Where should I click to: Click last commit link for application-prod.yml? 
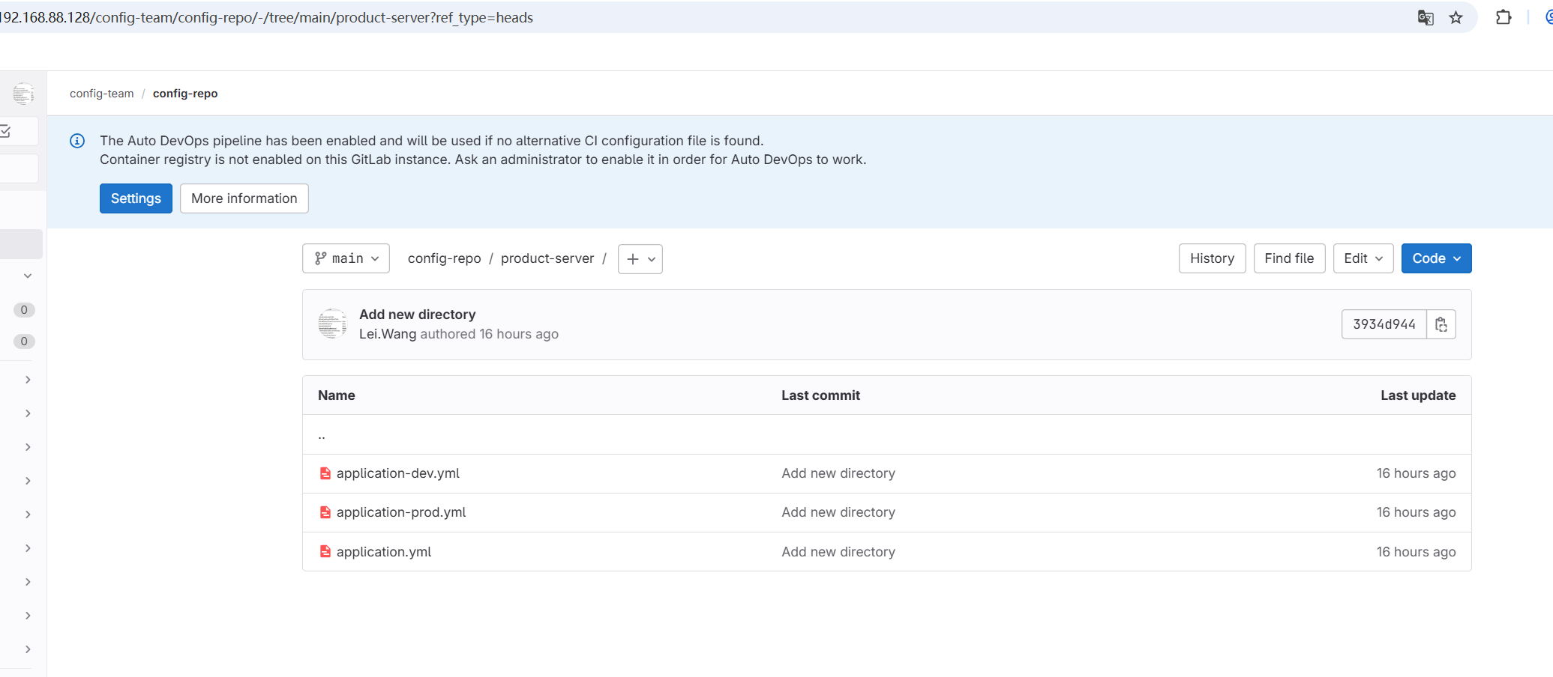838,512
